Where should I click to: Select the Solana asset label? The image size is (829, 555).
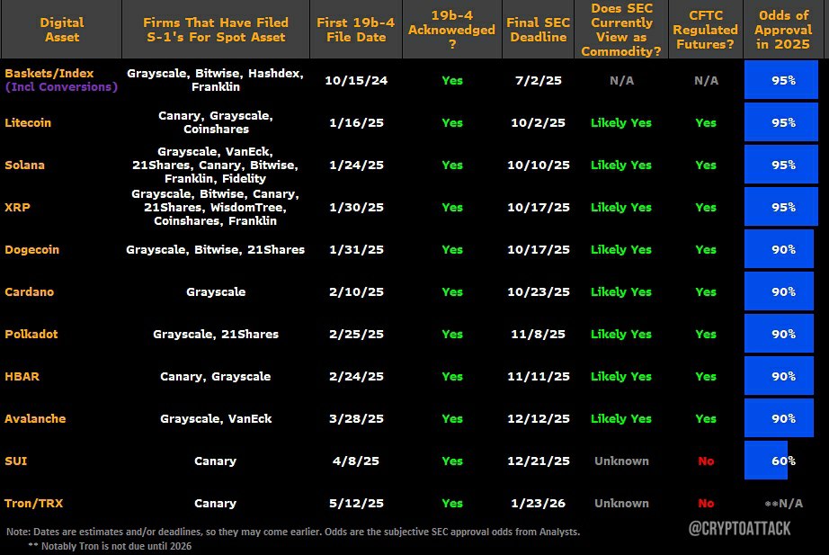tap(25, 166)
